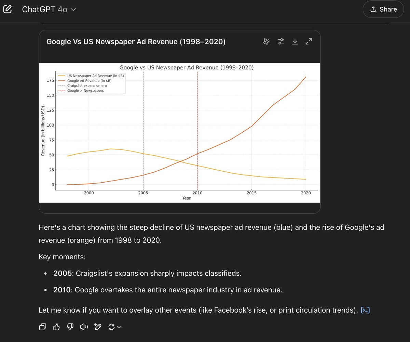Image resolution: width=410 pixels, height=342 pixels.
Task: Regenerate response with model switcher
Action: (115, 327)
